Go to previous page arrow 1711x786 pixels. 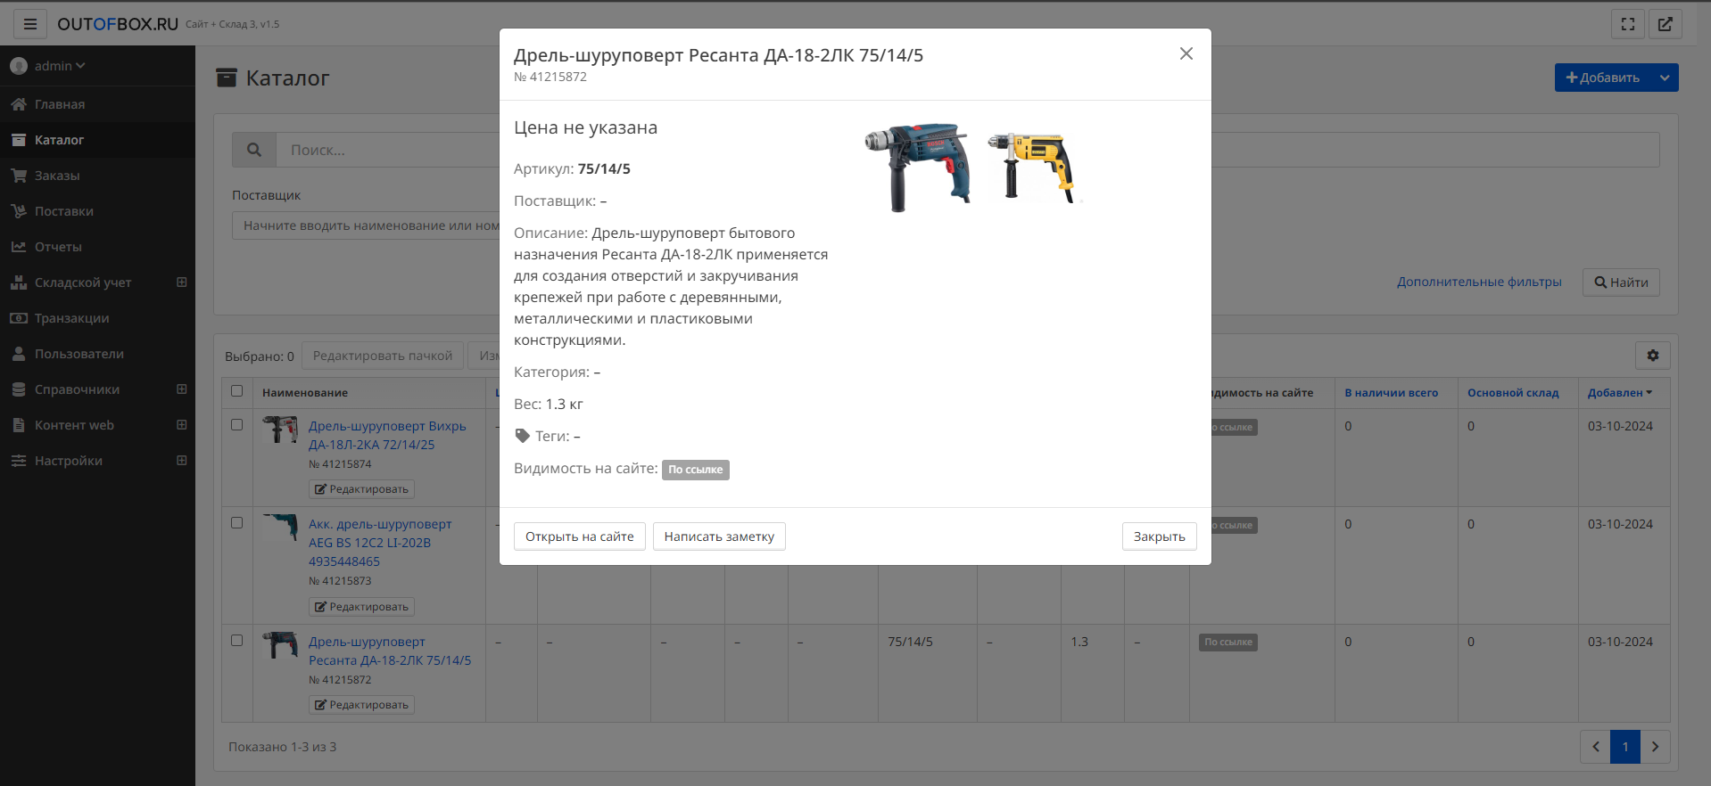(x=1595, y=747)
